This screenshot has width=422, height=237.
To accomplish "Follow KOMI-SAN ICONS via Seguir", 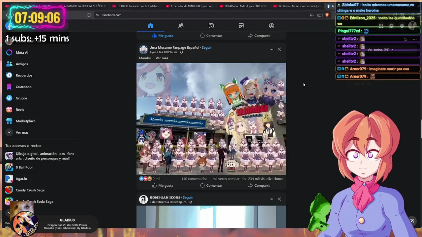I will [x=188, y=197].
